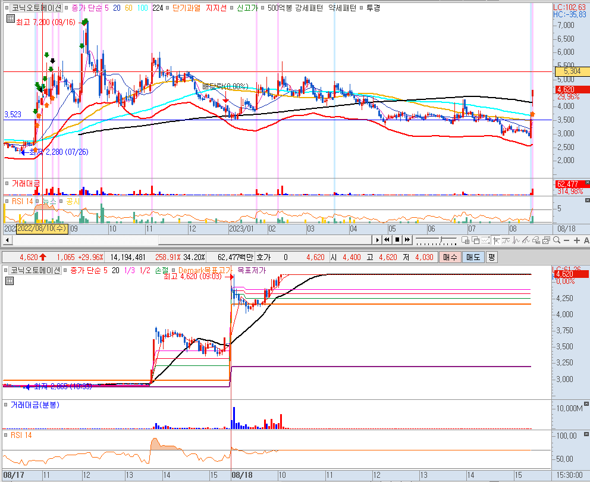Click the chart save window icon
590x482 pixels.
(547, 240)
